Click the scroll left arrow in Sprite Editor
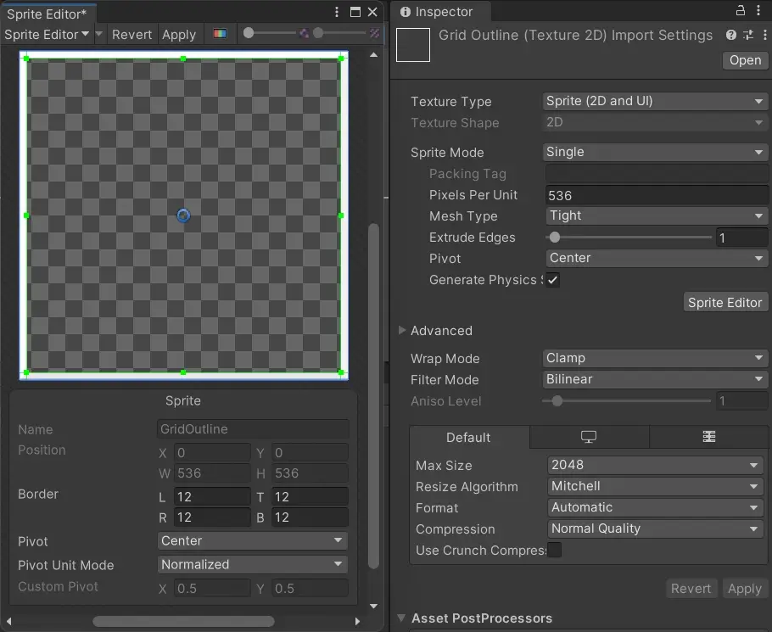 [8, 621]
